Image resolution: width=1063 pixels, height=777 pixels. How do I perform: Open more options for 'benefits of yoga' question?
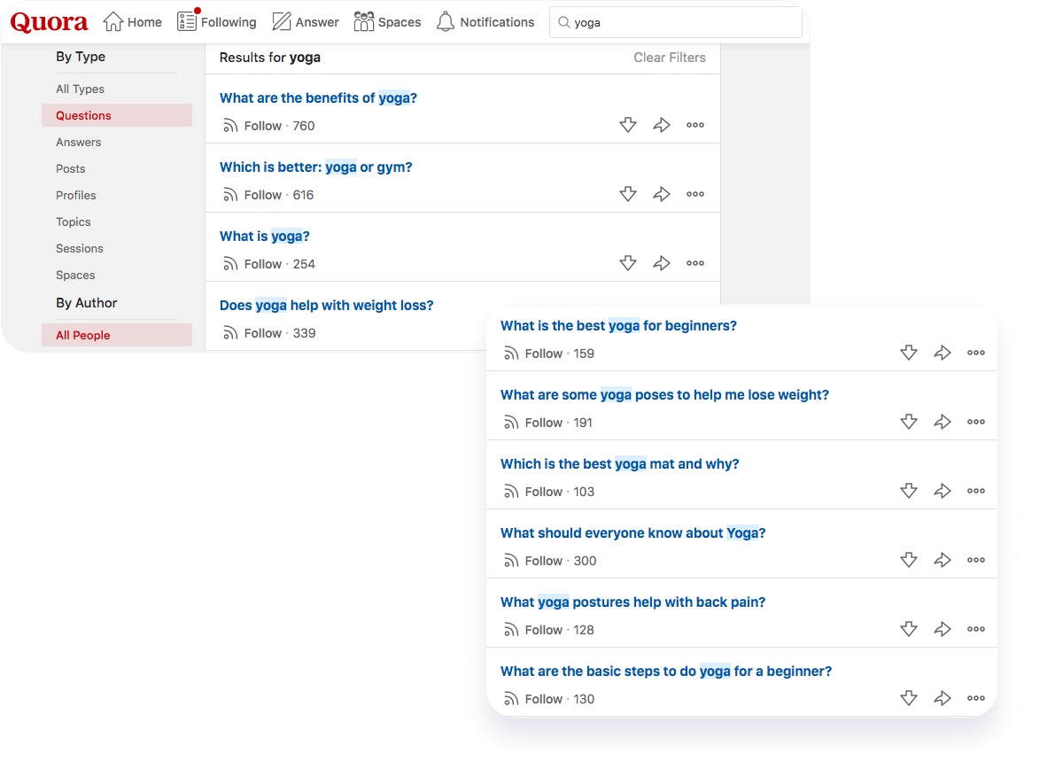(x=695, y=125)
